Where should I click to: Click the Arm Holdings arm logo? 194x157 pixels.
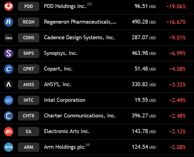(9, 147)
